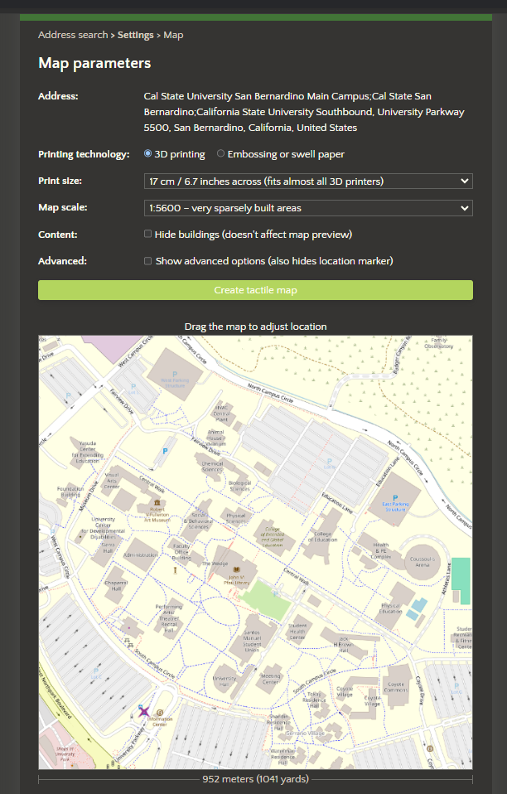Open the Settings breadcrumb step
507x794 pixels.
pyautogui.click(x=136, y=35)
